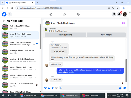The height and width of the screenshot is (98, 131).
Task: Choose a sticker icon in composer
Action: (53, 88)
